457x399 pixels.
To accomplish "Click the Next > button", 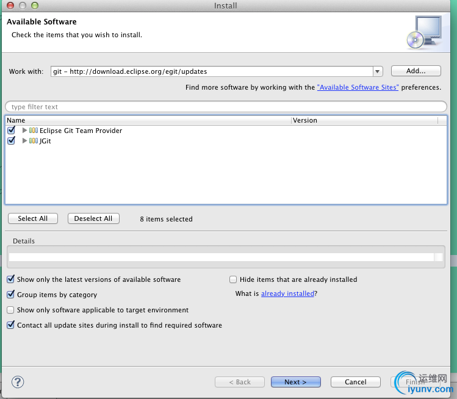I will coord(295,382).
